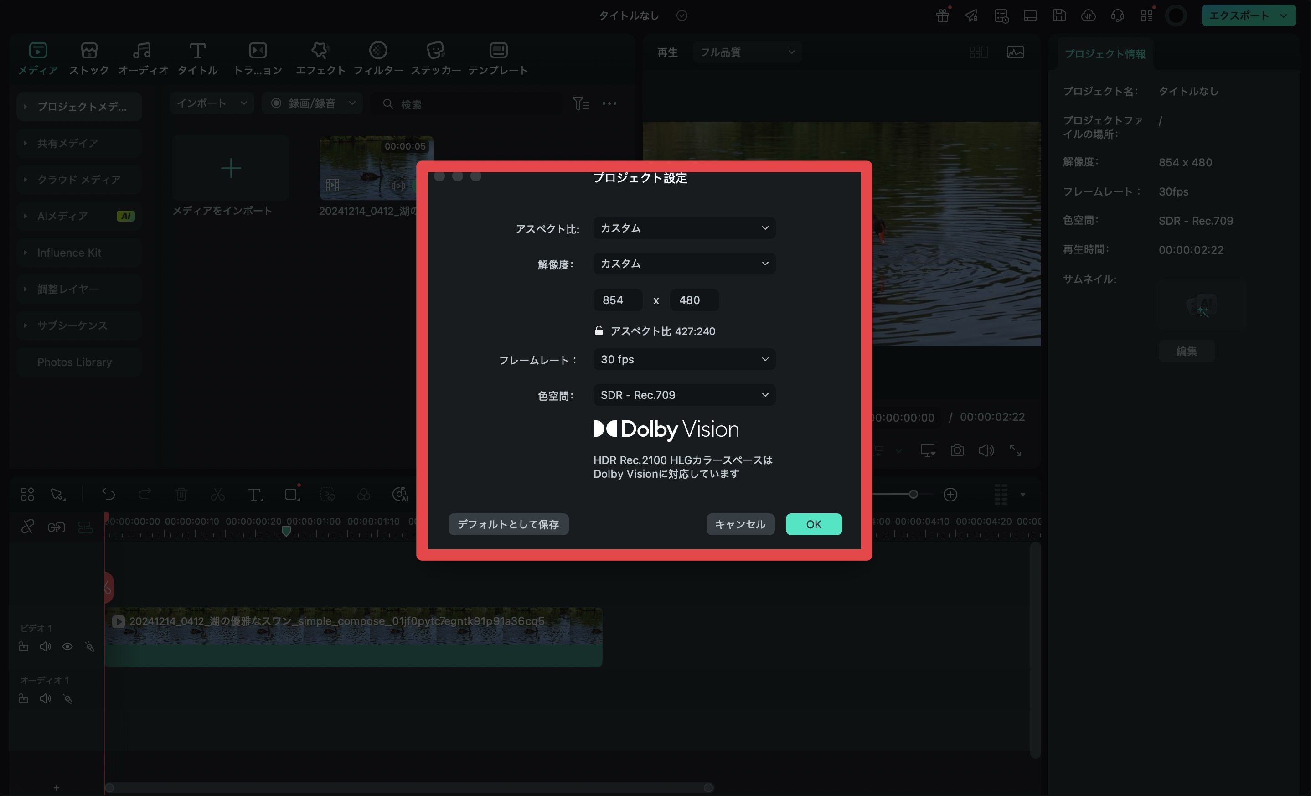Click the preview volume speaker icon
The width and height of the screenshot is (1311, 796).
coord(986,451)
